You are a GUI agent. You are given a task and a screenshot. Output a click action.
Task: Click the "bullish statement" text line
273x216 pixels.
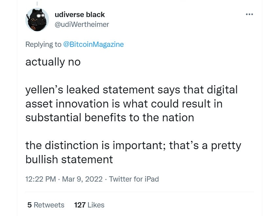coord(69,159)
